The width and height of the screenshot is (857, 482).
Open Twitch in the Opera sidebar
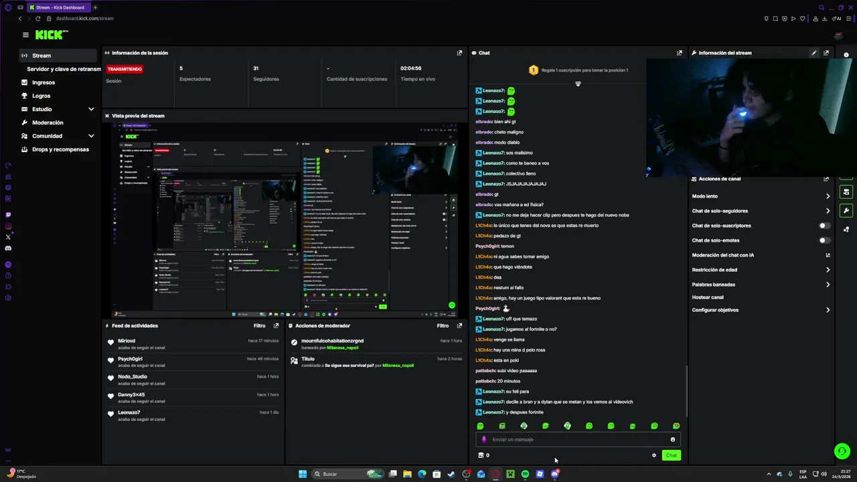(x=8, y=215)
